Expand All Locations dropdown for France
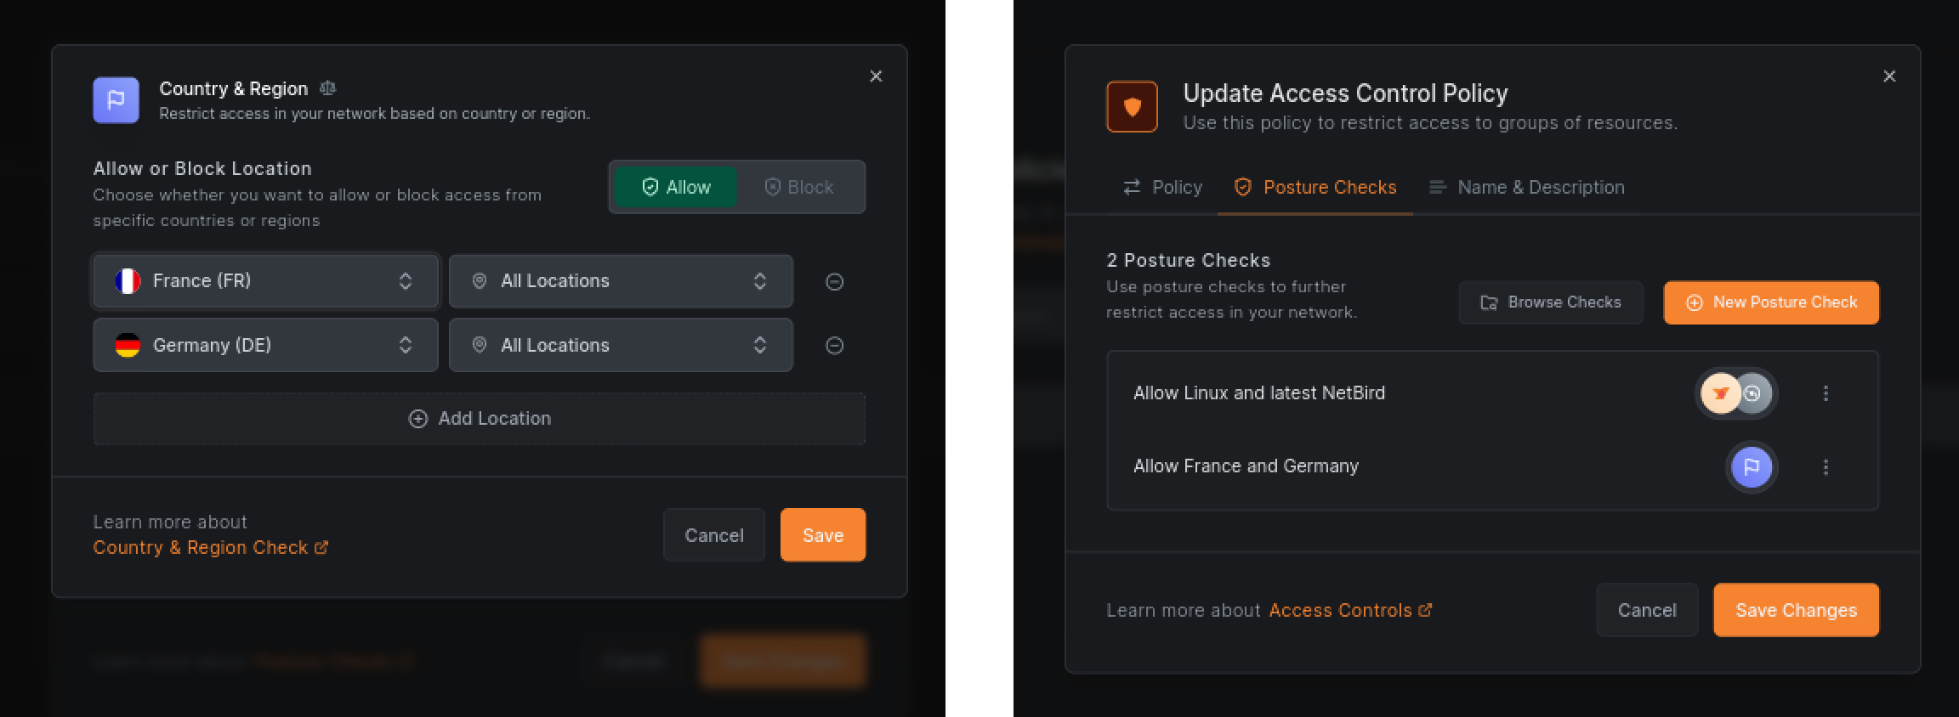1959x717 pixels. coord(621,281)
